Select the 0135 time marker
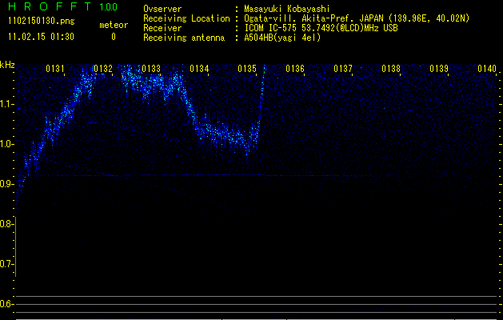503x320 pixels. click(x=247, y=70)
